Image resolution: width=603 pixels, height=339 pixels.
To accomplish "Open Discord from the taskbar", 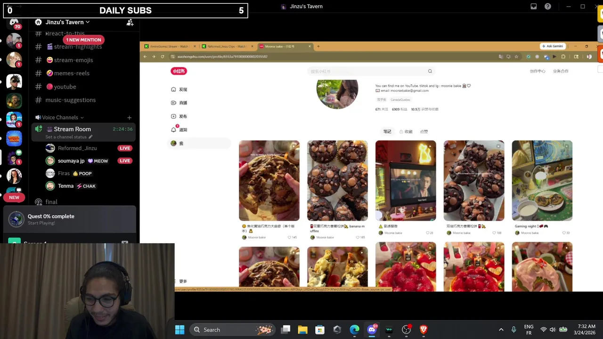I will (372, 330).
